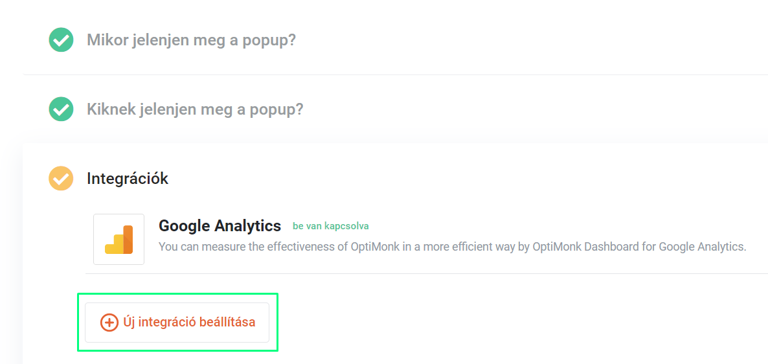Click "Új integráció beállítása" button

[177, 323]
